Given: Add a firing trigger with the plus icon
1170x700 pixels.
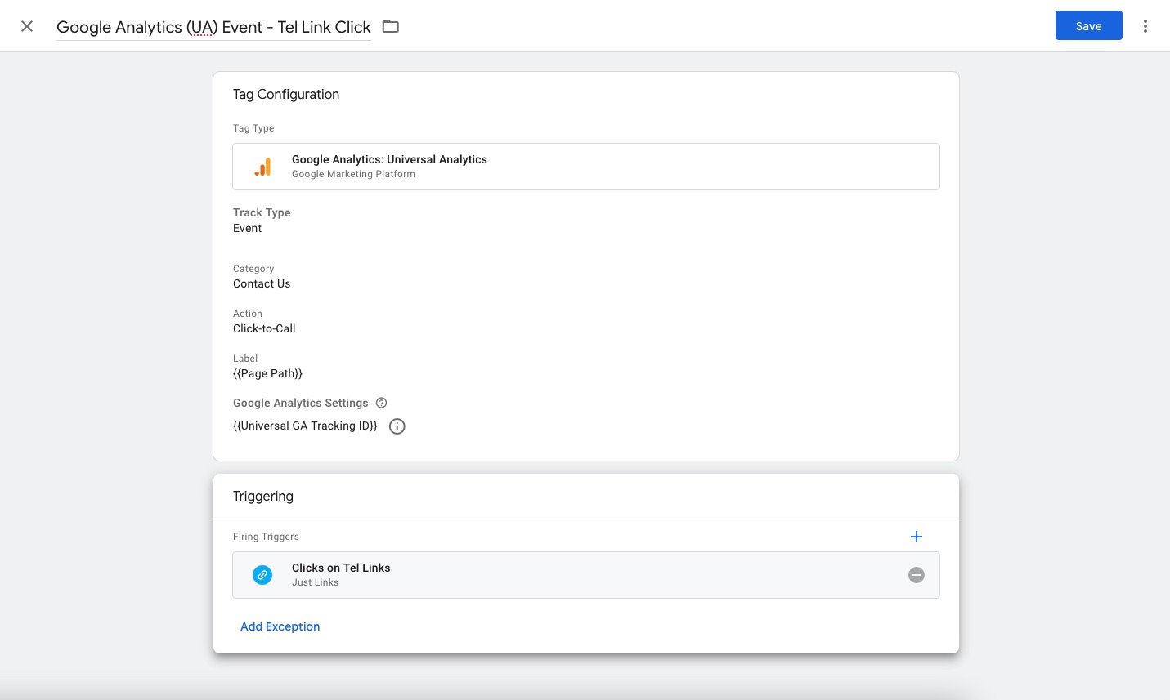Looking at the screenshot, I should 917,537.
